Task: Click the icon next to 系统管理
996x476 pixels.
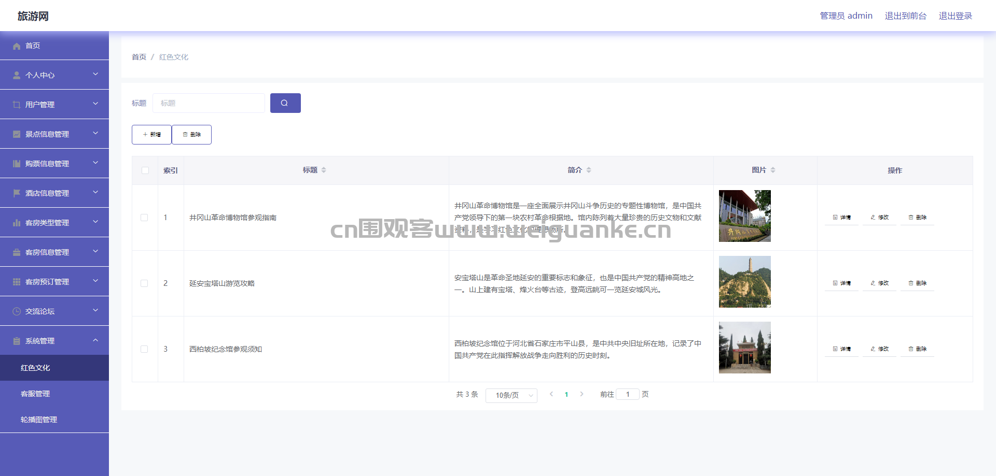Action: point(17,341)
